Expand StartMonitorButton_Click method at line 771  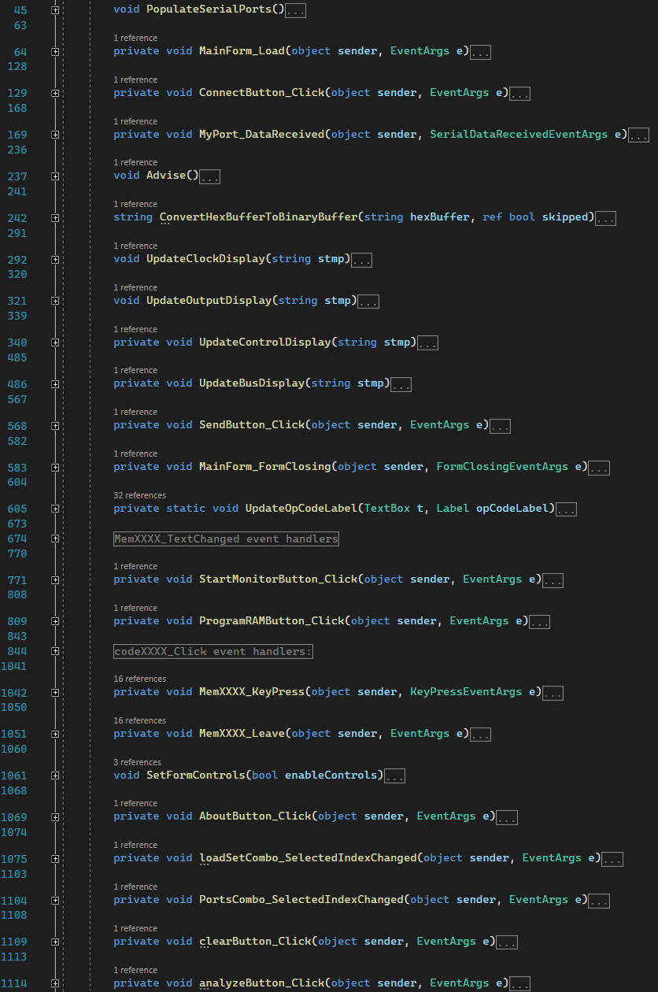(x=55, y=580)
